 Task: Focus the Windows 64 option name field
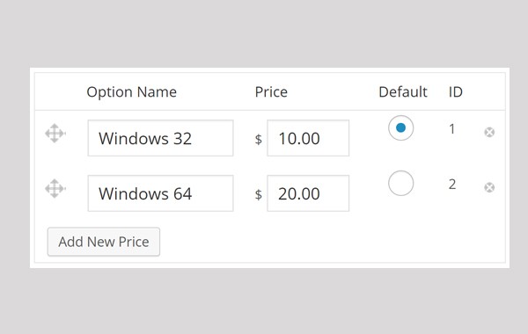coord(161,193)
